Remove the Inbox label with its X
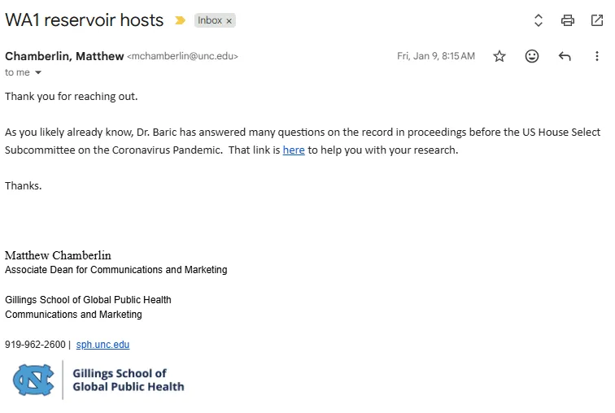 tap(229, 21)
